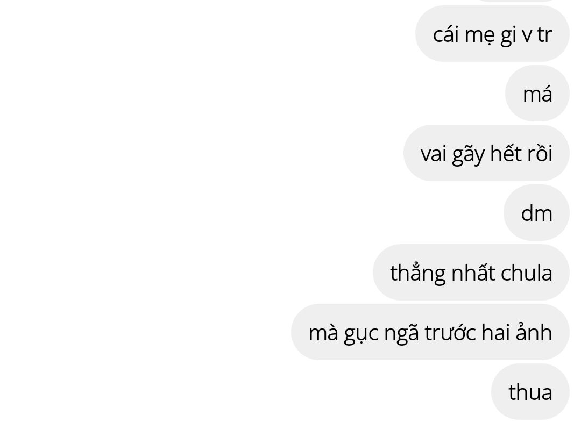Image resolution: width=581 pixels, height=422 pixels.
Task: Click the word "nhất" in the chula message
Action: pos(473,273)
